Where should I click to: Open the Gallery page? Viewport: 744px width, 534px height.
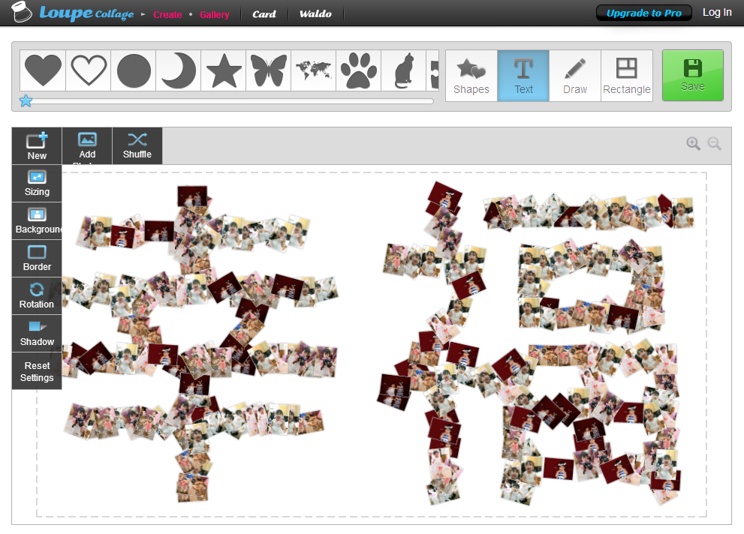coord(215,15)
